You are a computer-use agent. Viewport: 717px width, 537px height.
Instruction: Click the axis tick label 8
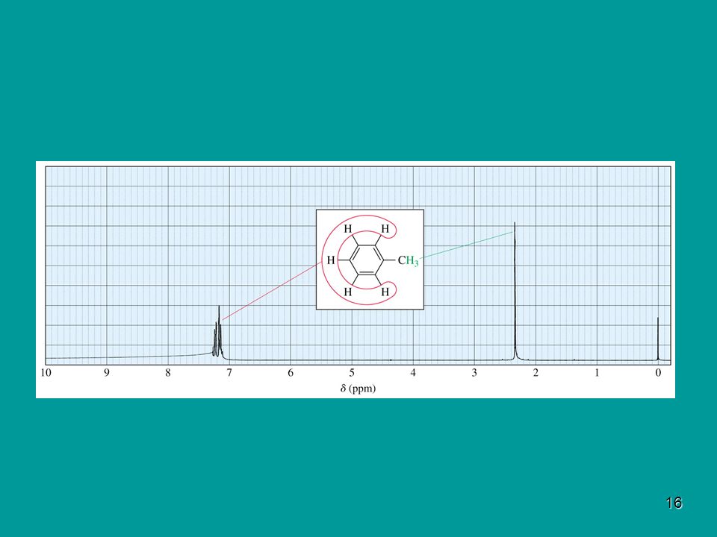click(168, 373)
